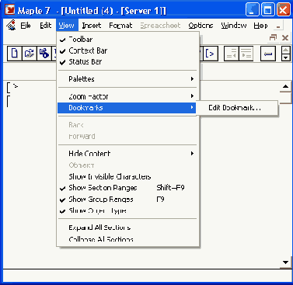Open the Bookmarks submenu entry
The width and height of the screenshot is (293, 285).
click(x=127, y=108)
